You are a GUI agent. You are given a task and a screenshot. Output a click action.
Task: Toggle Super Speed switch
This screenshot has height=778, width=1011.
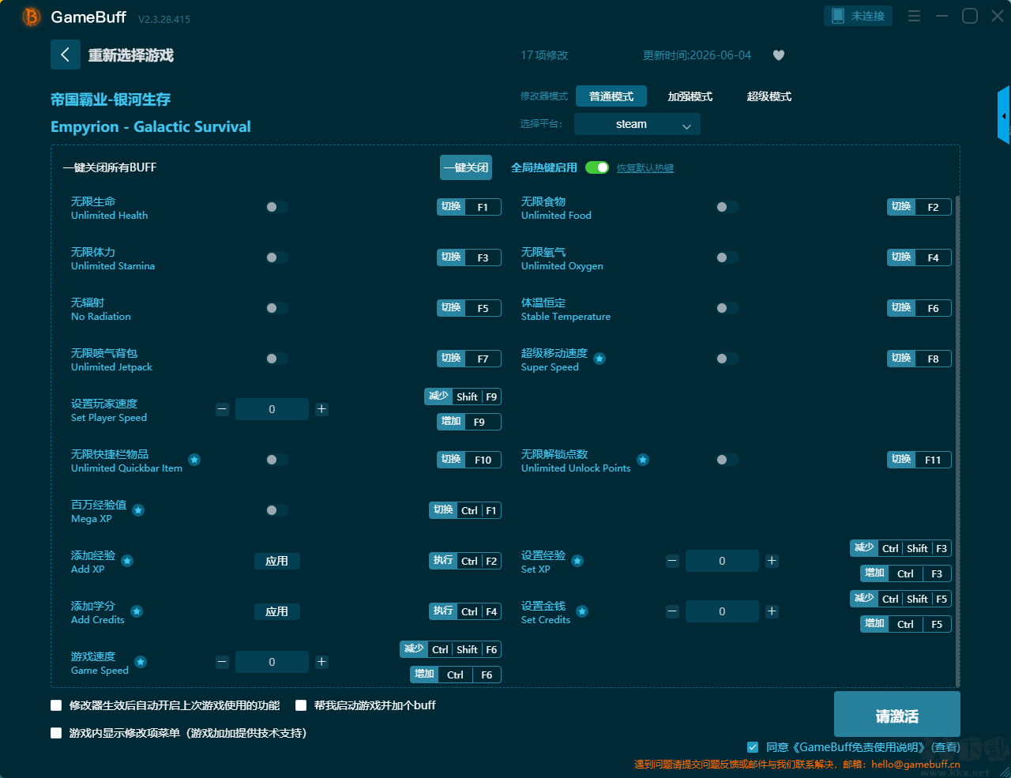(727, 359)
